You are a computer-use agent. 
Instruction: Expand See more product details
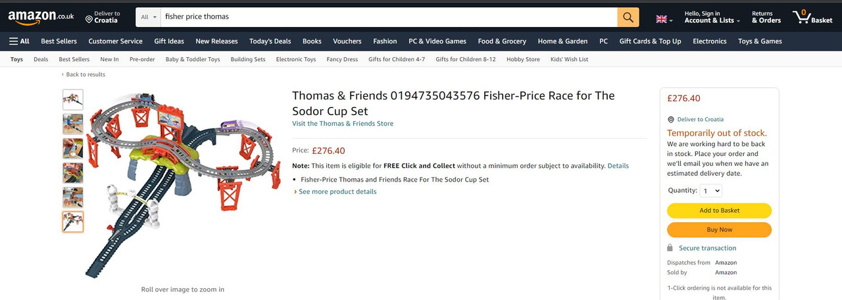click(x=335, y=191)
